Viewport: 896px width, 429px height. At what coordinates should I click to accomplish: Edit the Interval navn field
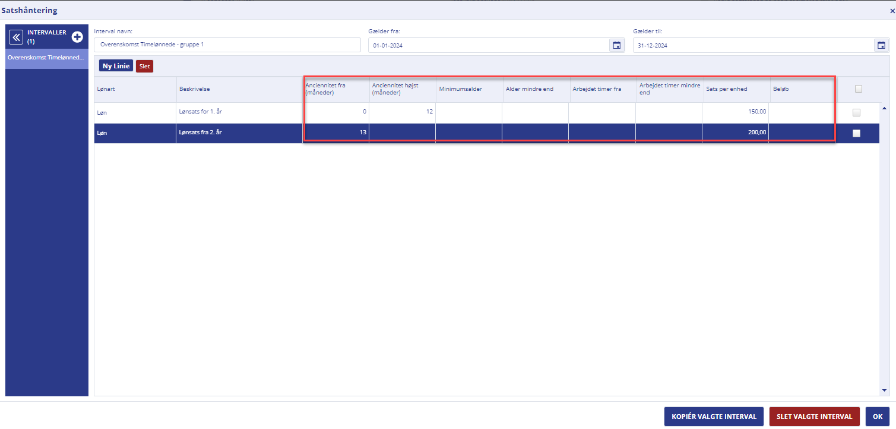[227, 45]
